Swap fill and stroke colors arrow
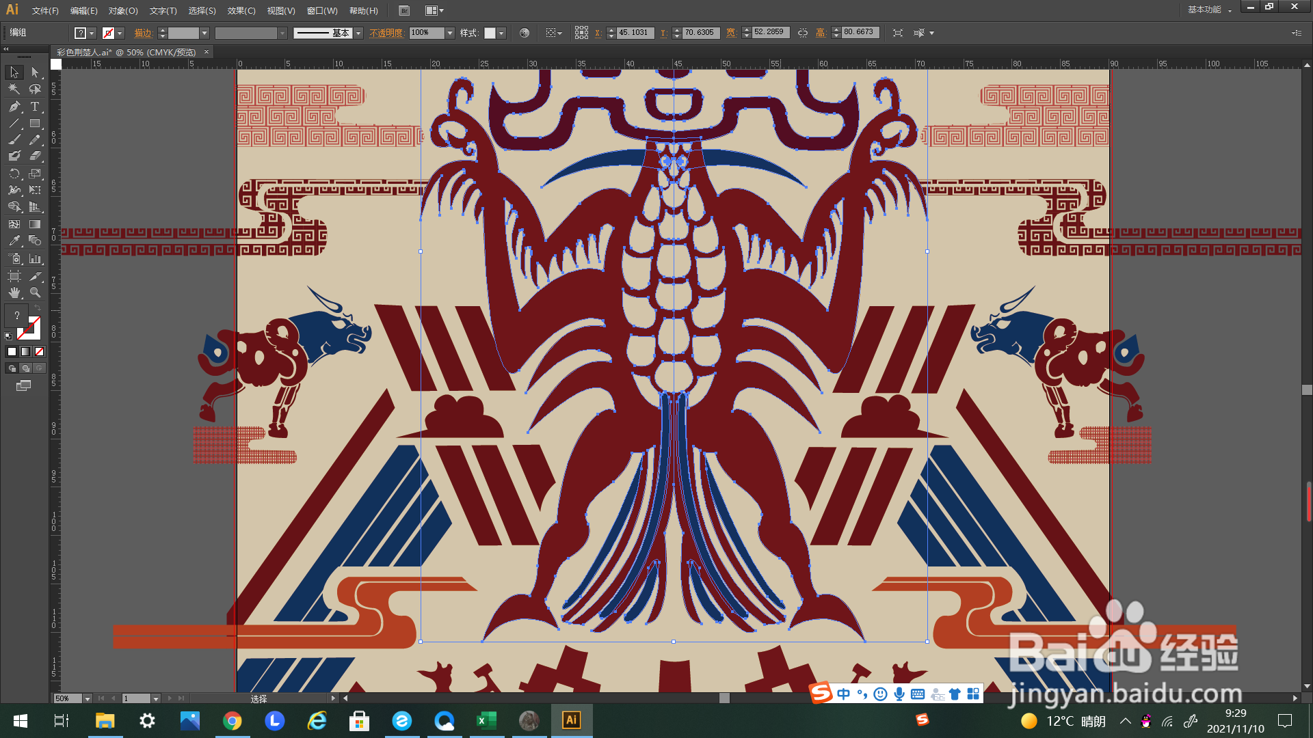This screenshot has height=738, width=1313. [38, 308]
